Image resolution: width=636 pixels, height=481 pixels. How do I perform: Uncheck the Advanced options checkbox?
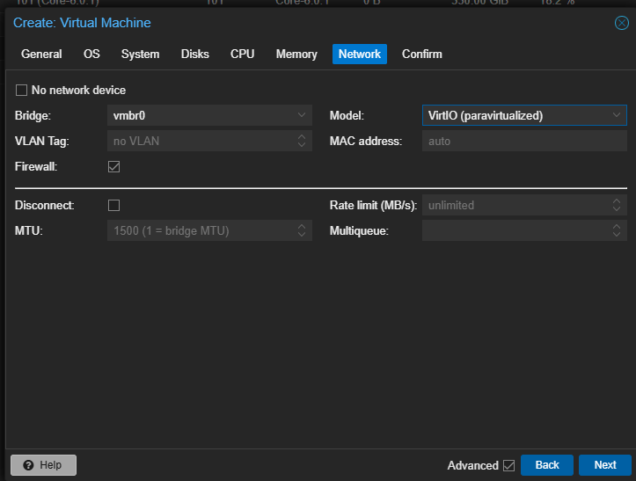pyautogui.click(x=508, y=465)
